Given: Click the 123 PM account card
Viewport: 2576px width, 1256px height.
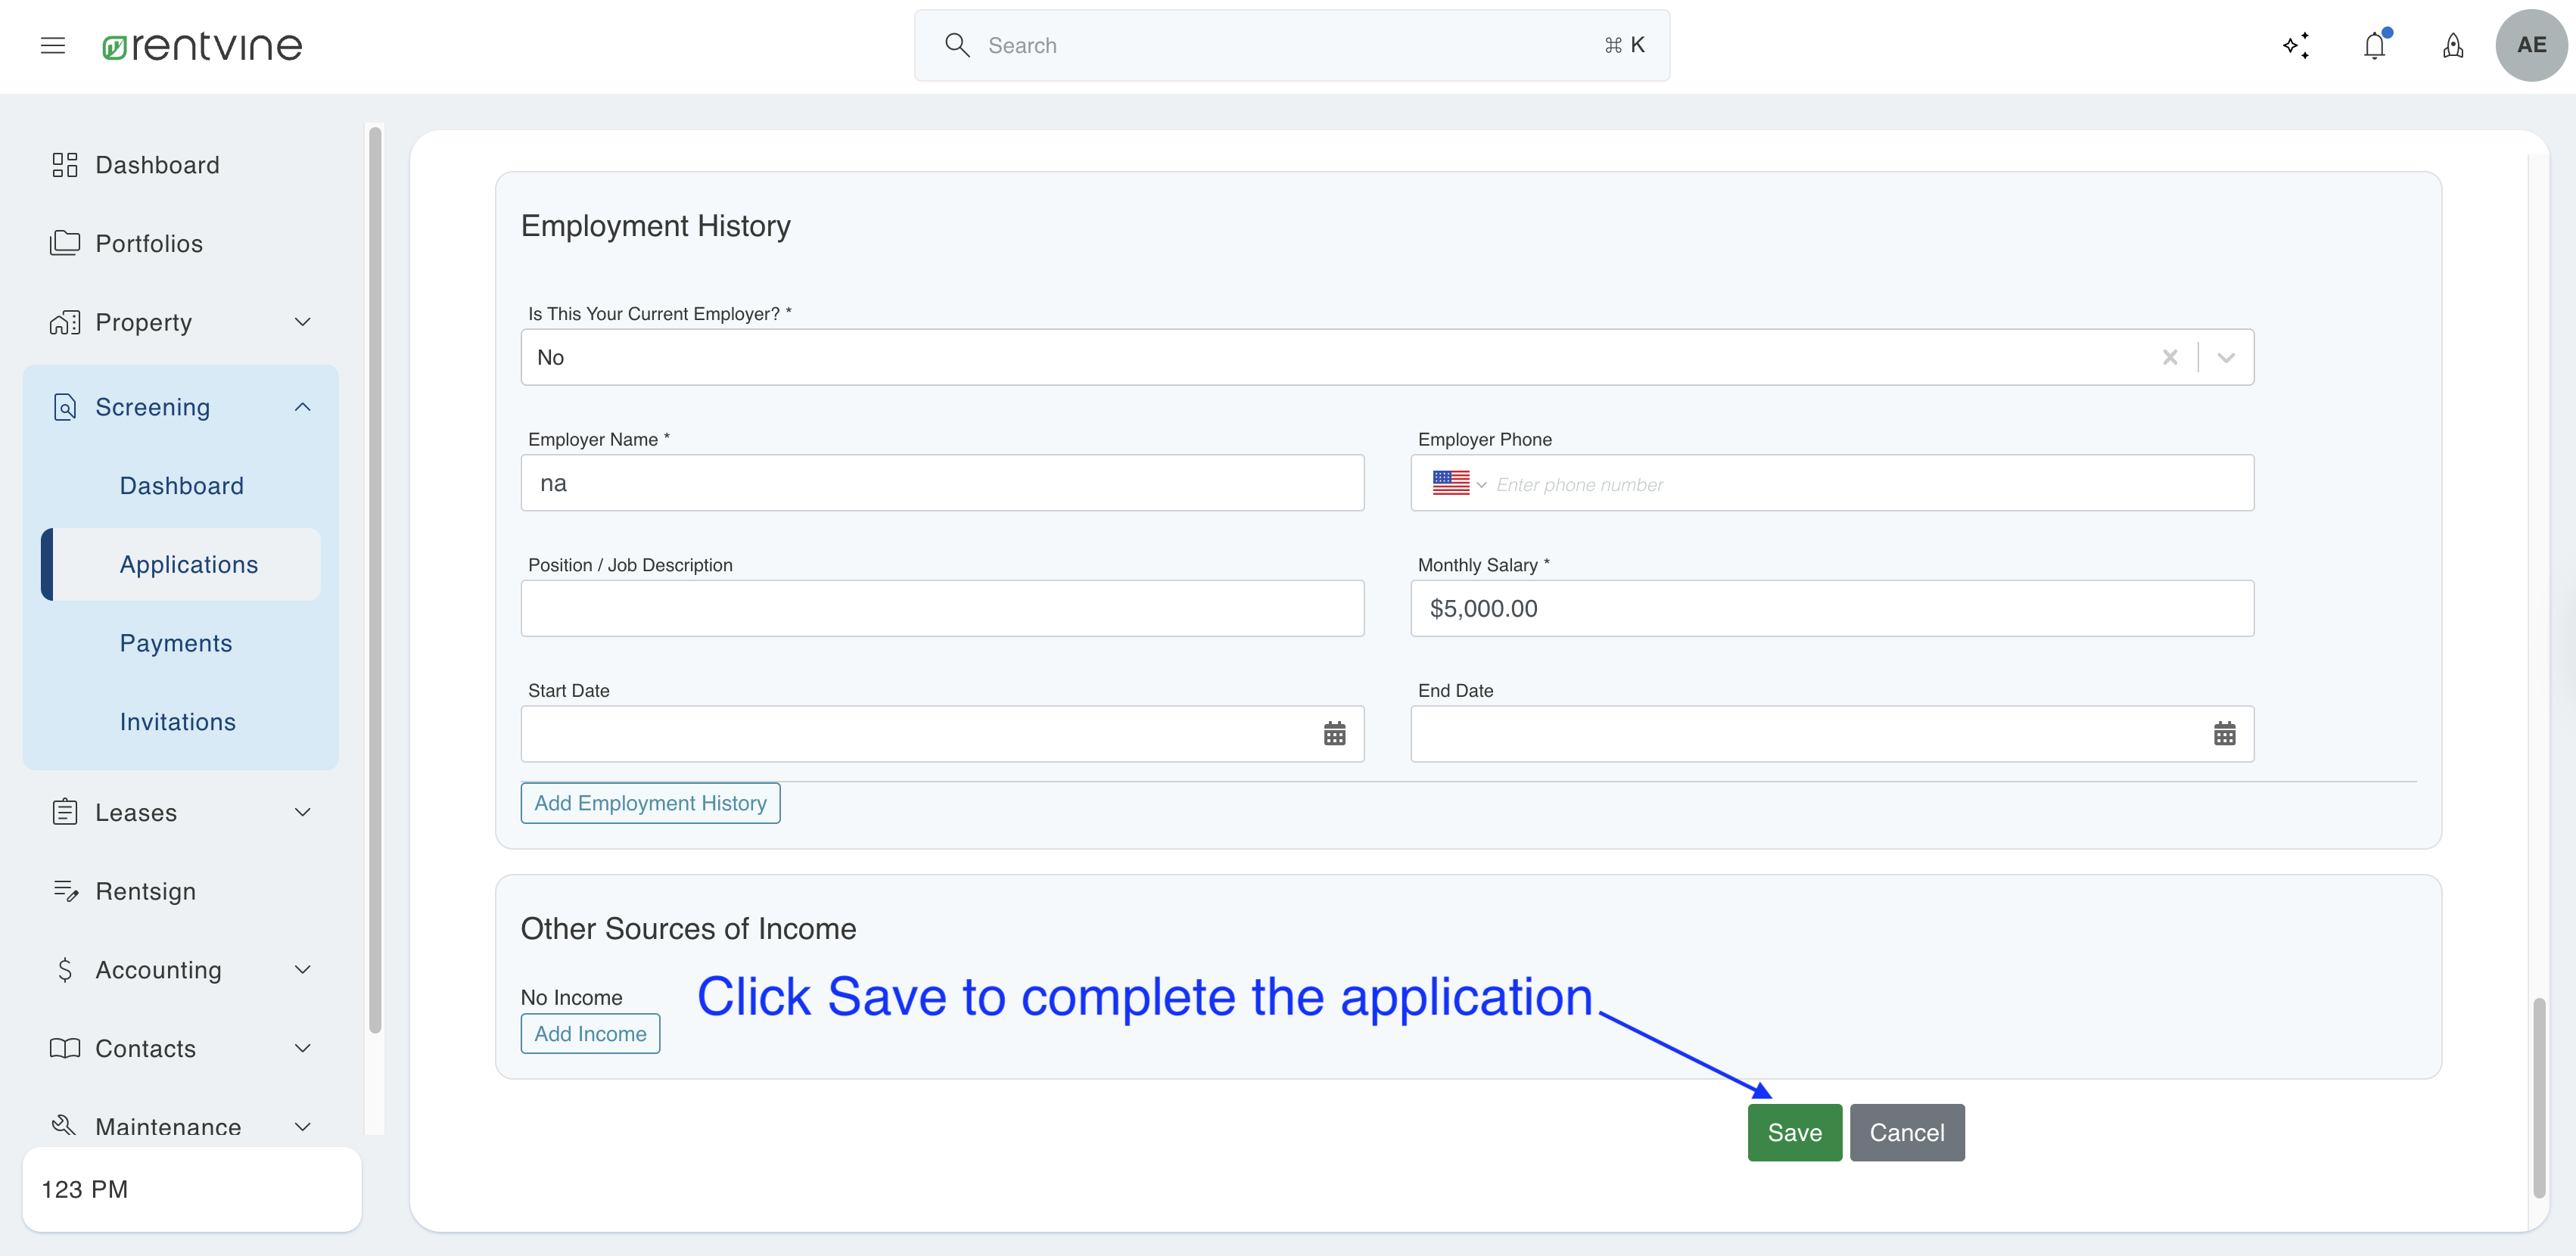Looking at the screenshot, I should pos(192,1189).
